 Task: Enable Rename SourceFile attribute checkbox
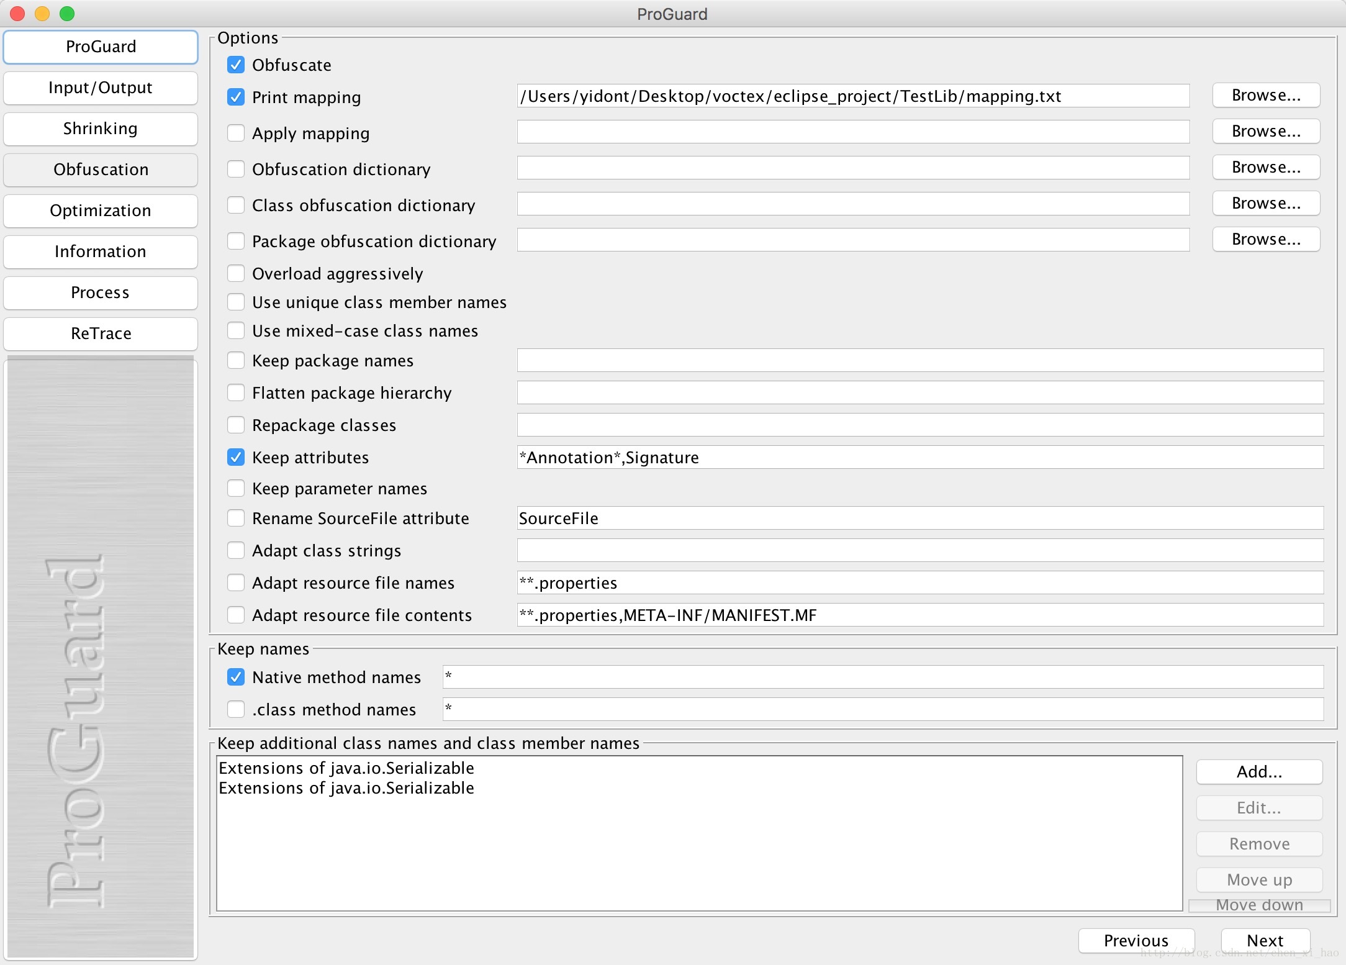236,518
